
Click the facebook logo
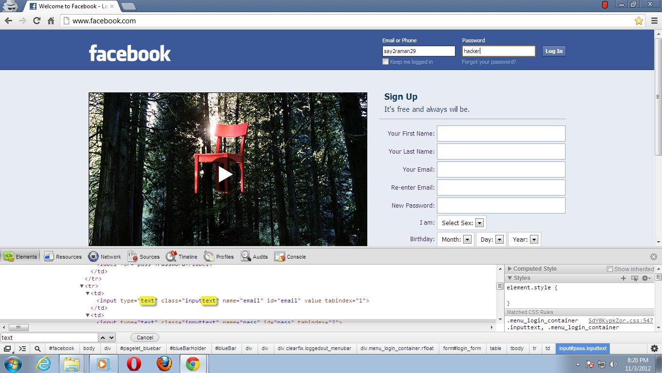click(130, 53)
